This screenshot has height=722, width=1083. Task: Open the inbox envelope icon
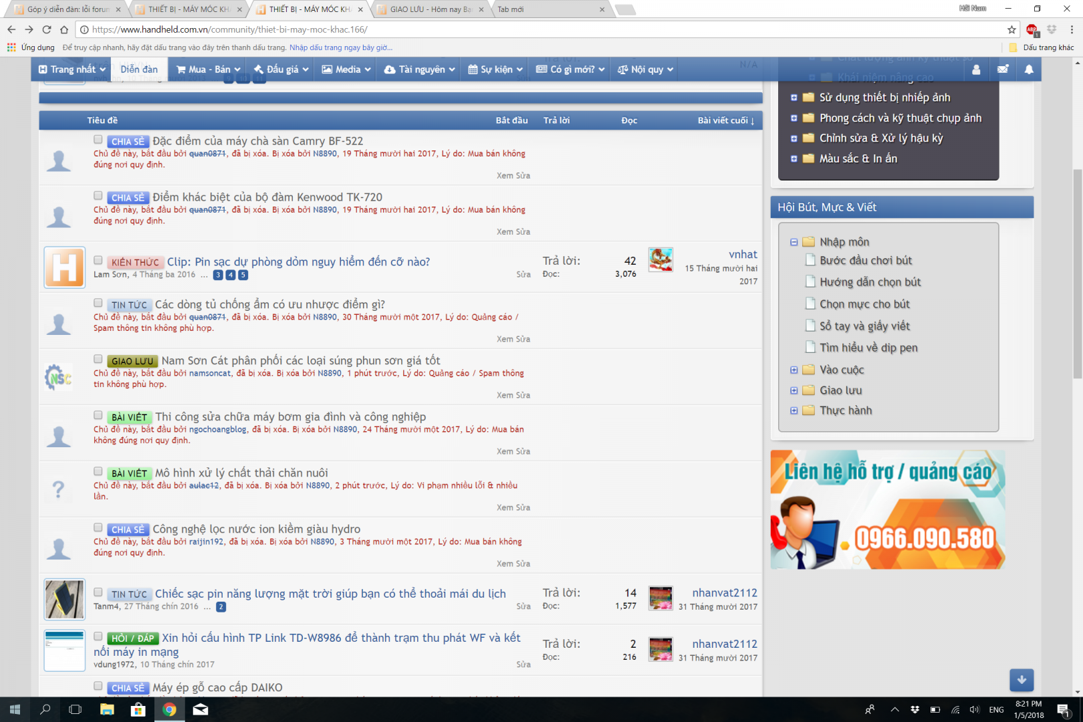click(x=1003, y=70)
